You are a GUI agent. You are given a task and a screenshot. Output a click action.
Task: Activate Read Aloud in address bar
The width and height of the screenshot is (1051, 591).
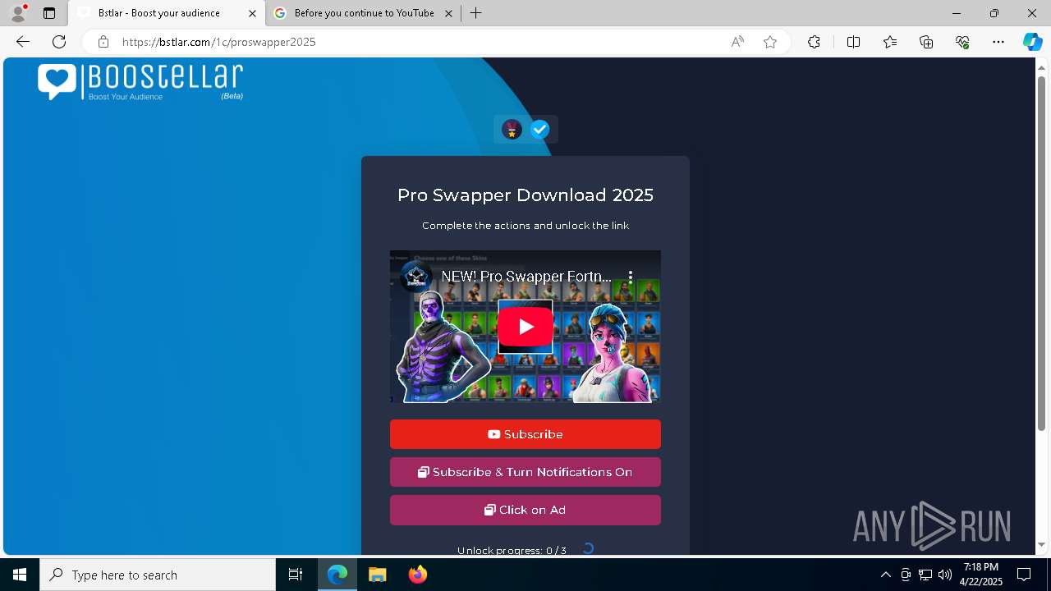[737, 42]
